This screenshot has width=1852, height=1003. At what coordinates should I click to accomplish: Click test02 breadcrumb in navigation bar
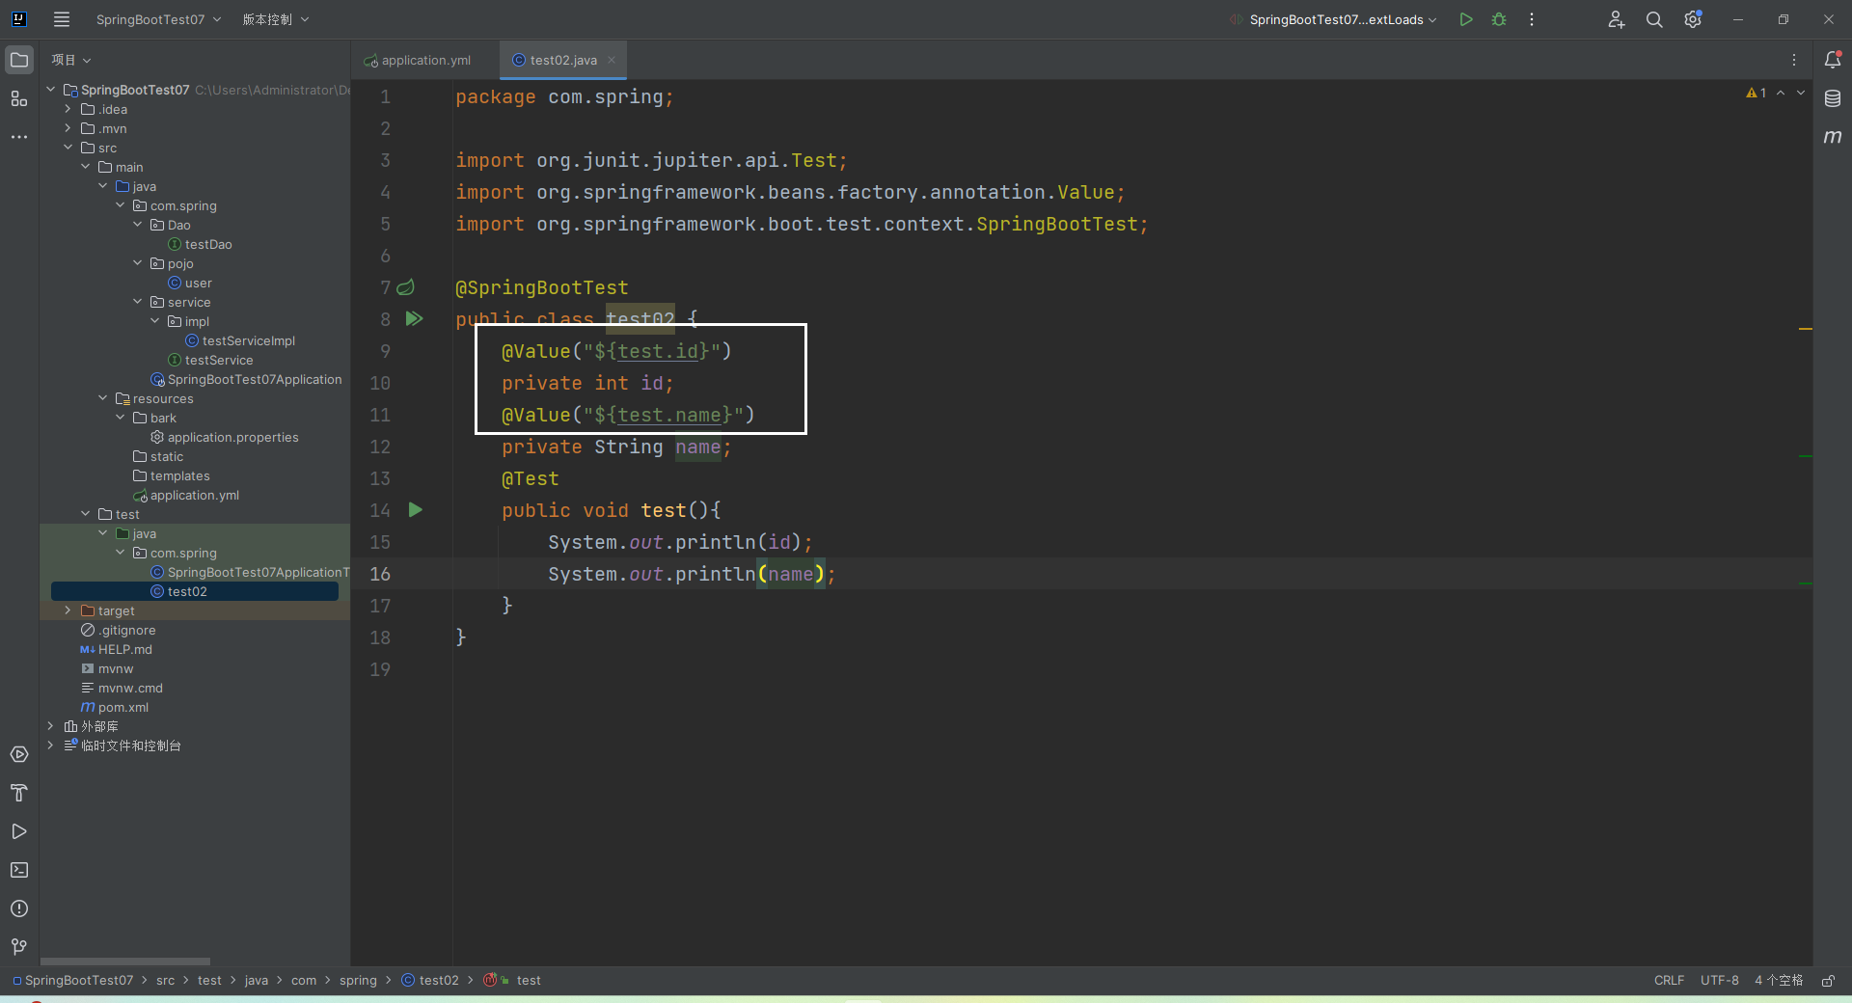tap(430, 981)
